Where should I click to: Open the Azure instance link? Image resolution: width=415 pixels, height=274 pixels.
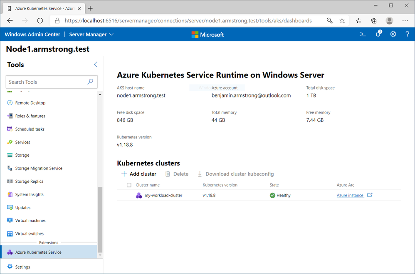[x=350, y=195]
